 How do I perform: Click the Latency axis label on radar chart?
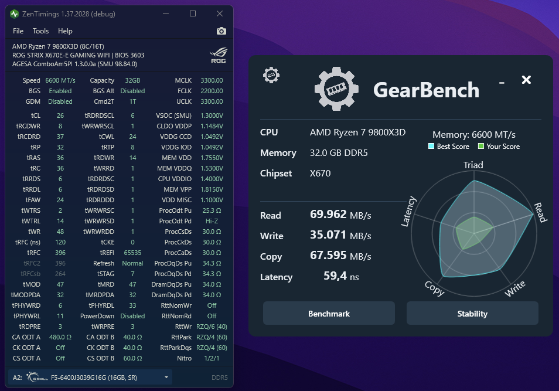(408, 211)
